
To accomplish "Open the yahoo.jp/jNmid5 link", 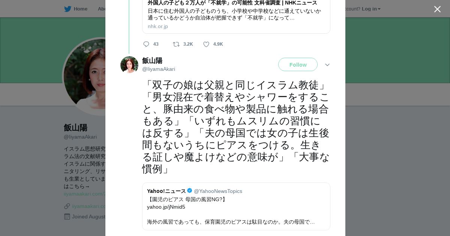I will pos(166,207).
